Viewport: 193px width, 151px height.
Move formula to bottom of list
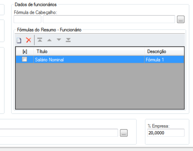[x=68, y=40]
